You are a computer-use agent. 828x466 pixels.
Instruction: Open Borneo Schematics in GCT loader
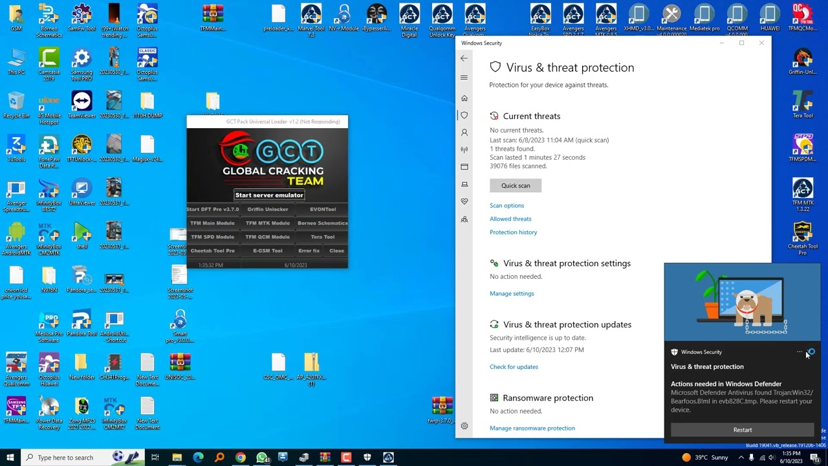[x=322, y=223]
